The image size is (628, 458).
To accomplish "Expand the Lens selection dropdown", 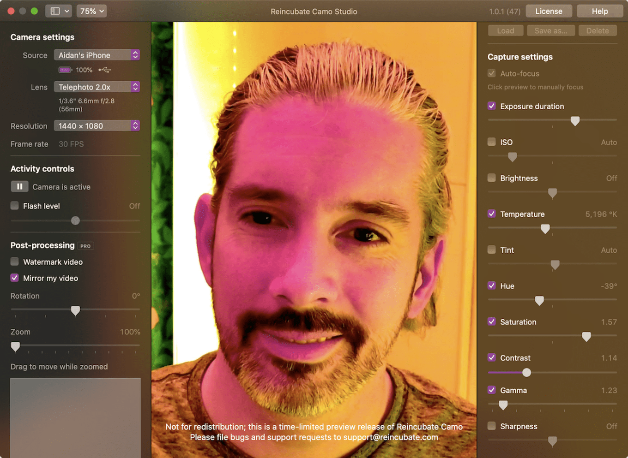I will (x=97, y=87).
